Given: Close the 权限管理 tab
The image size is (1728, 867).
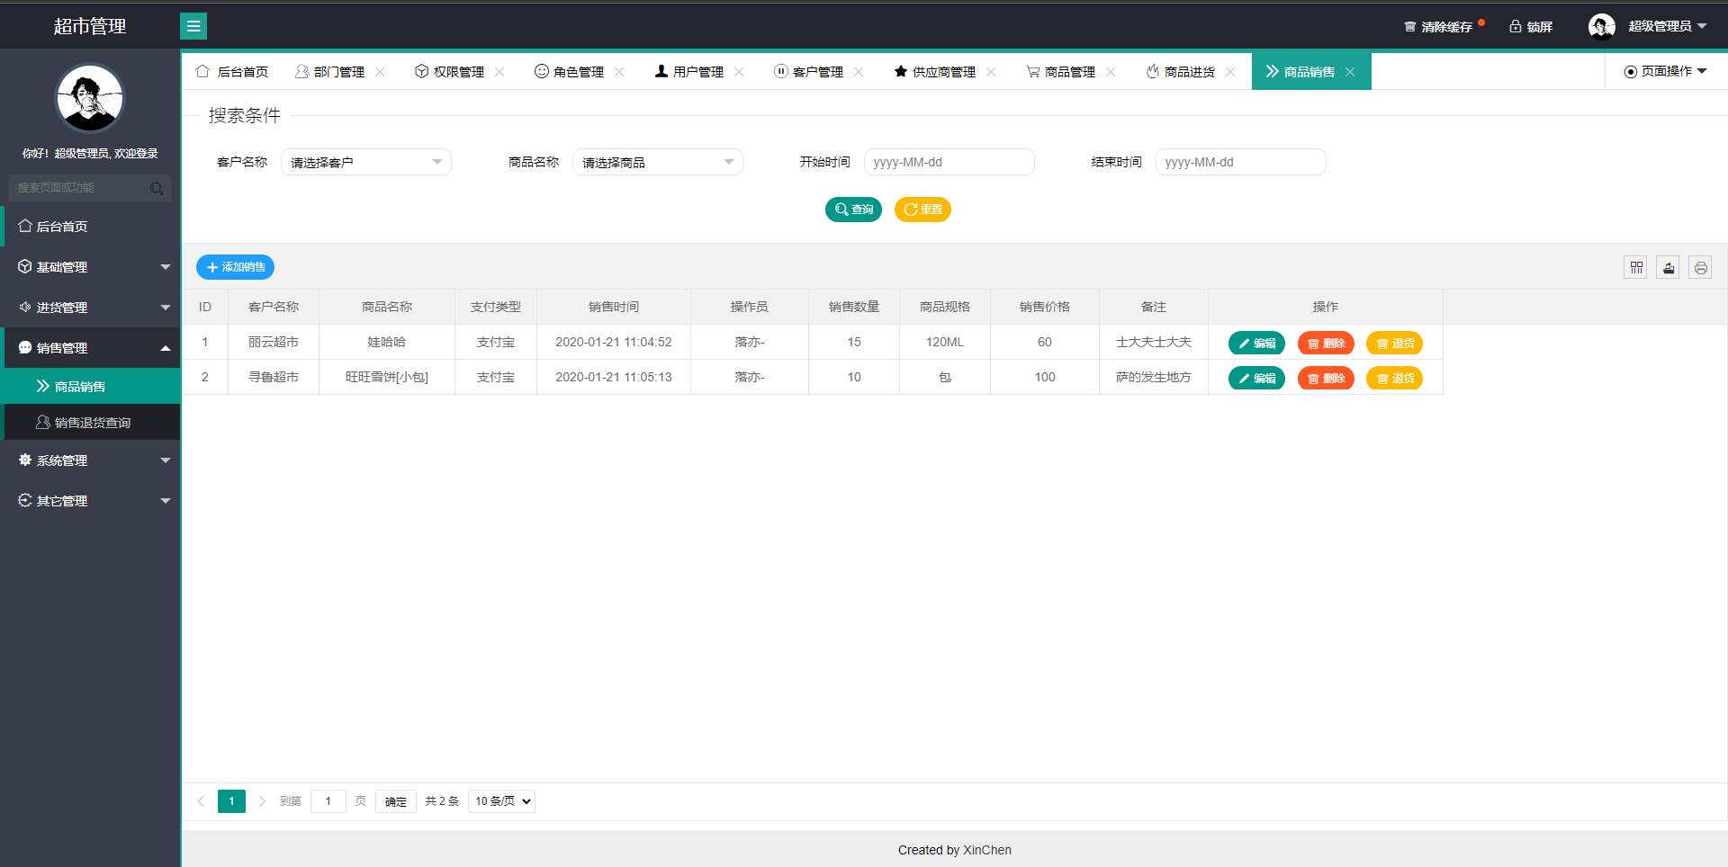Looking at the screenshot, I should 499,72.
